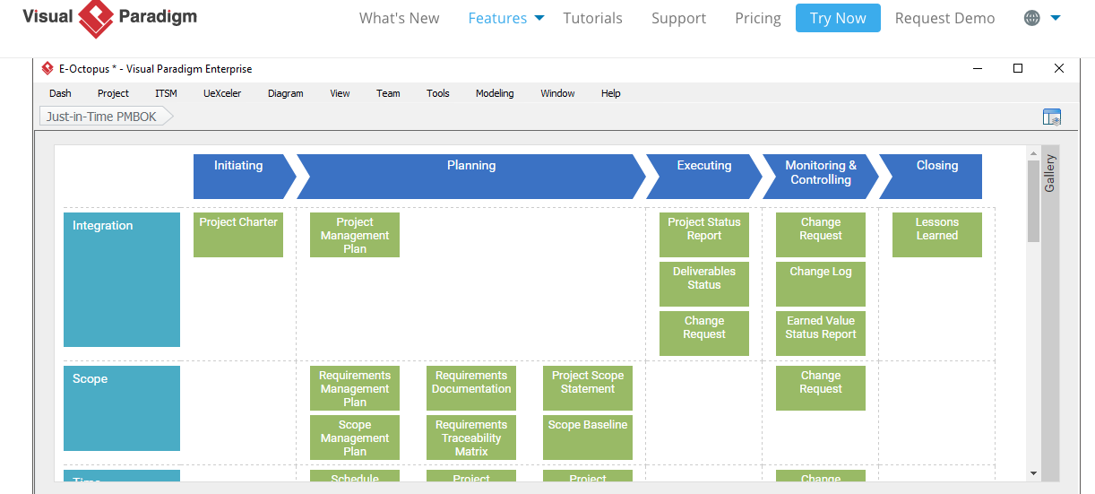The width and height of the screenshot is (1095, 494).
Task: Open the Earned Value Status Report item
Action: [x=821, y=334]
